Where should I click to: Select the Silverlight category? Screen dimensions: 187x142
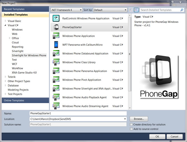click(x=18, y=51)
